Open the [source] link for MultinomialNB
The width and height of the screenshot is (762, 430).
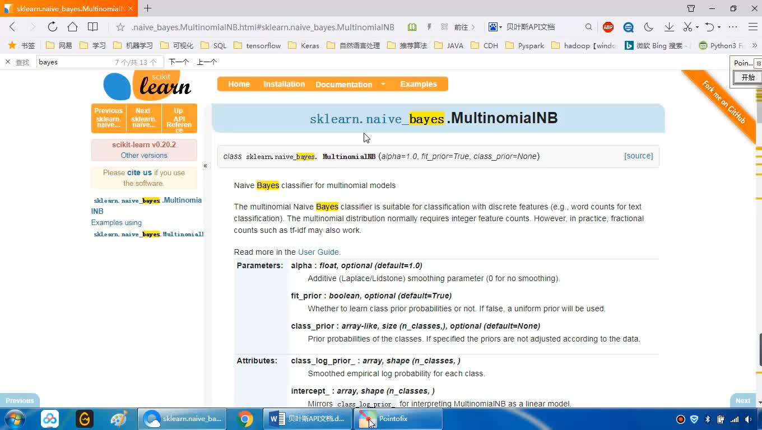638,156
